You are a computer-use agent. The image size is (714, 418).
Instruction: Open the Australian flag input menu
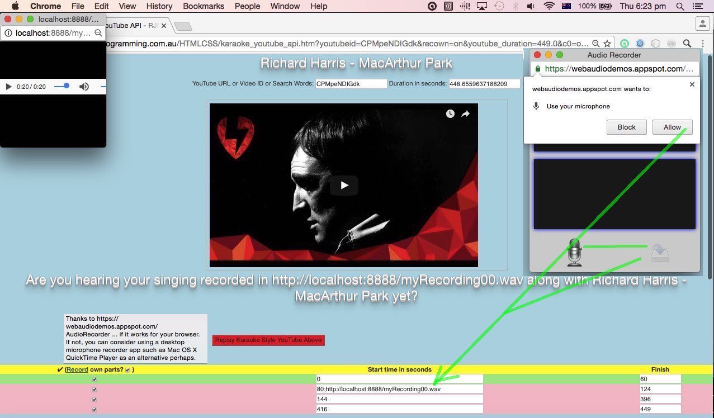pyautogui.click(x=566, y=6)
